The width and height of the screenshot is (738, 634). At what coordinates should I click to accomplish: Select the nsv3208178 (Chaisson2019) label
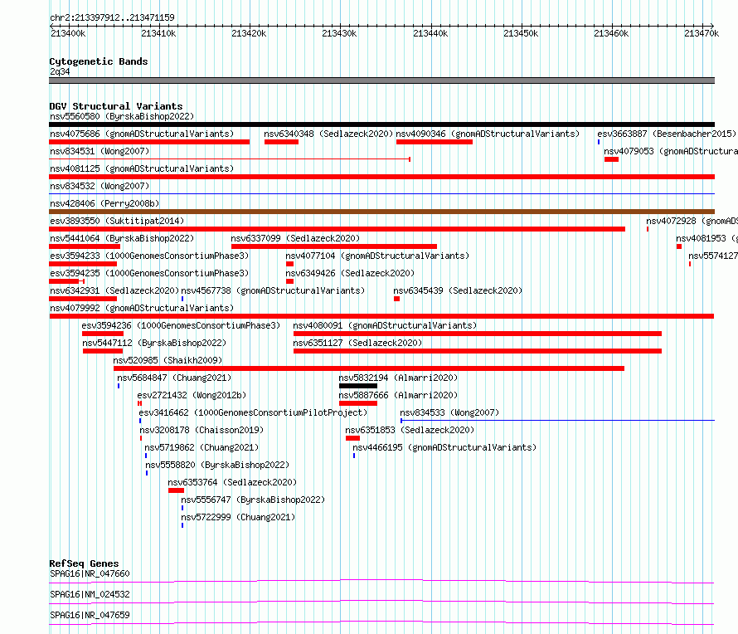[201, 430]
